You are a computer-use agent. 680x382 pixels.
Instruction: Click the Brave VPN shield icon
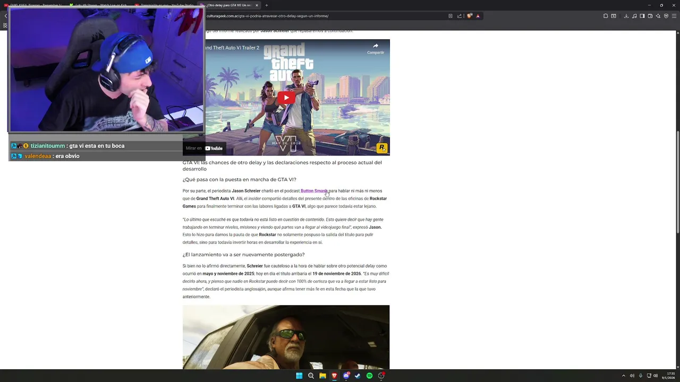pos(666,16)
